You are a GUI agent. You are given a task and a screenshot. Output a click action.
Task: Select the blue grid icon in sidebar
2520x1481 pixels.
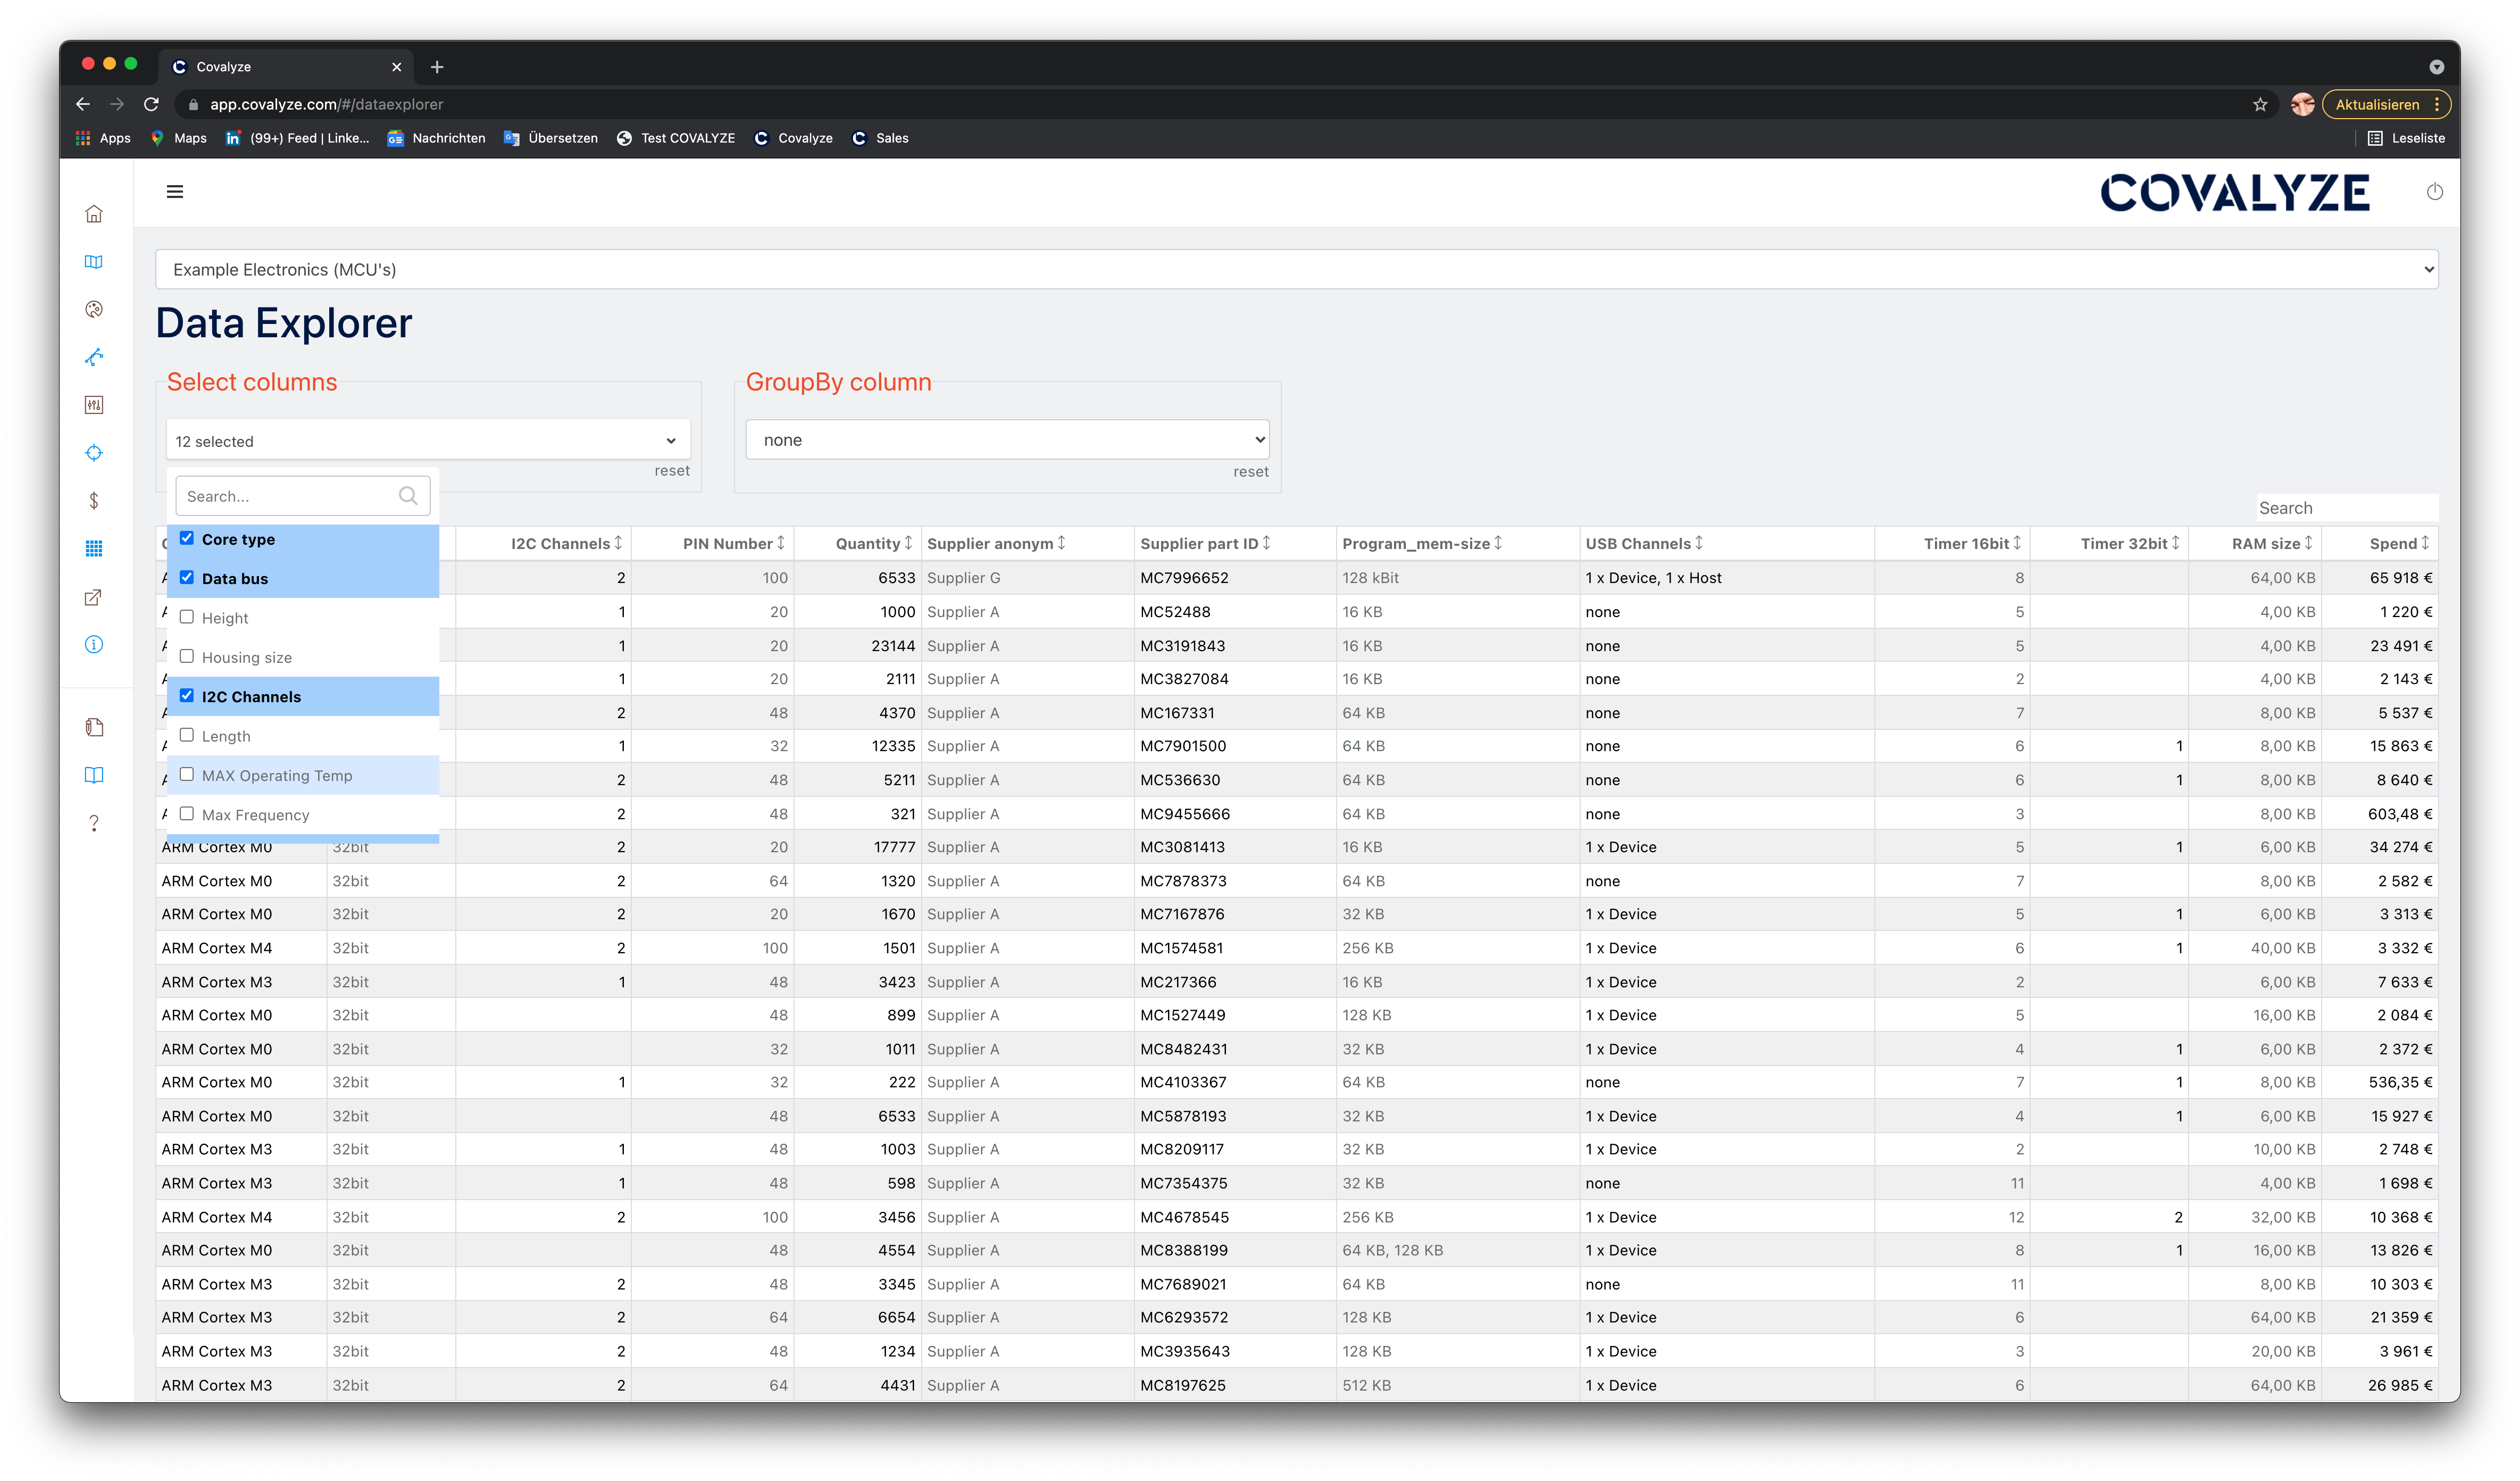94,547
